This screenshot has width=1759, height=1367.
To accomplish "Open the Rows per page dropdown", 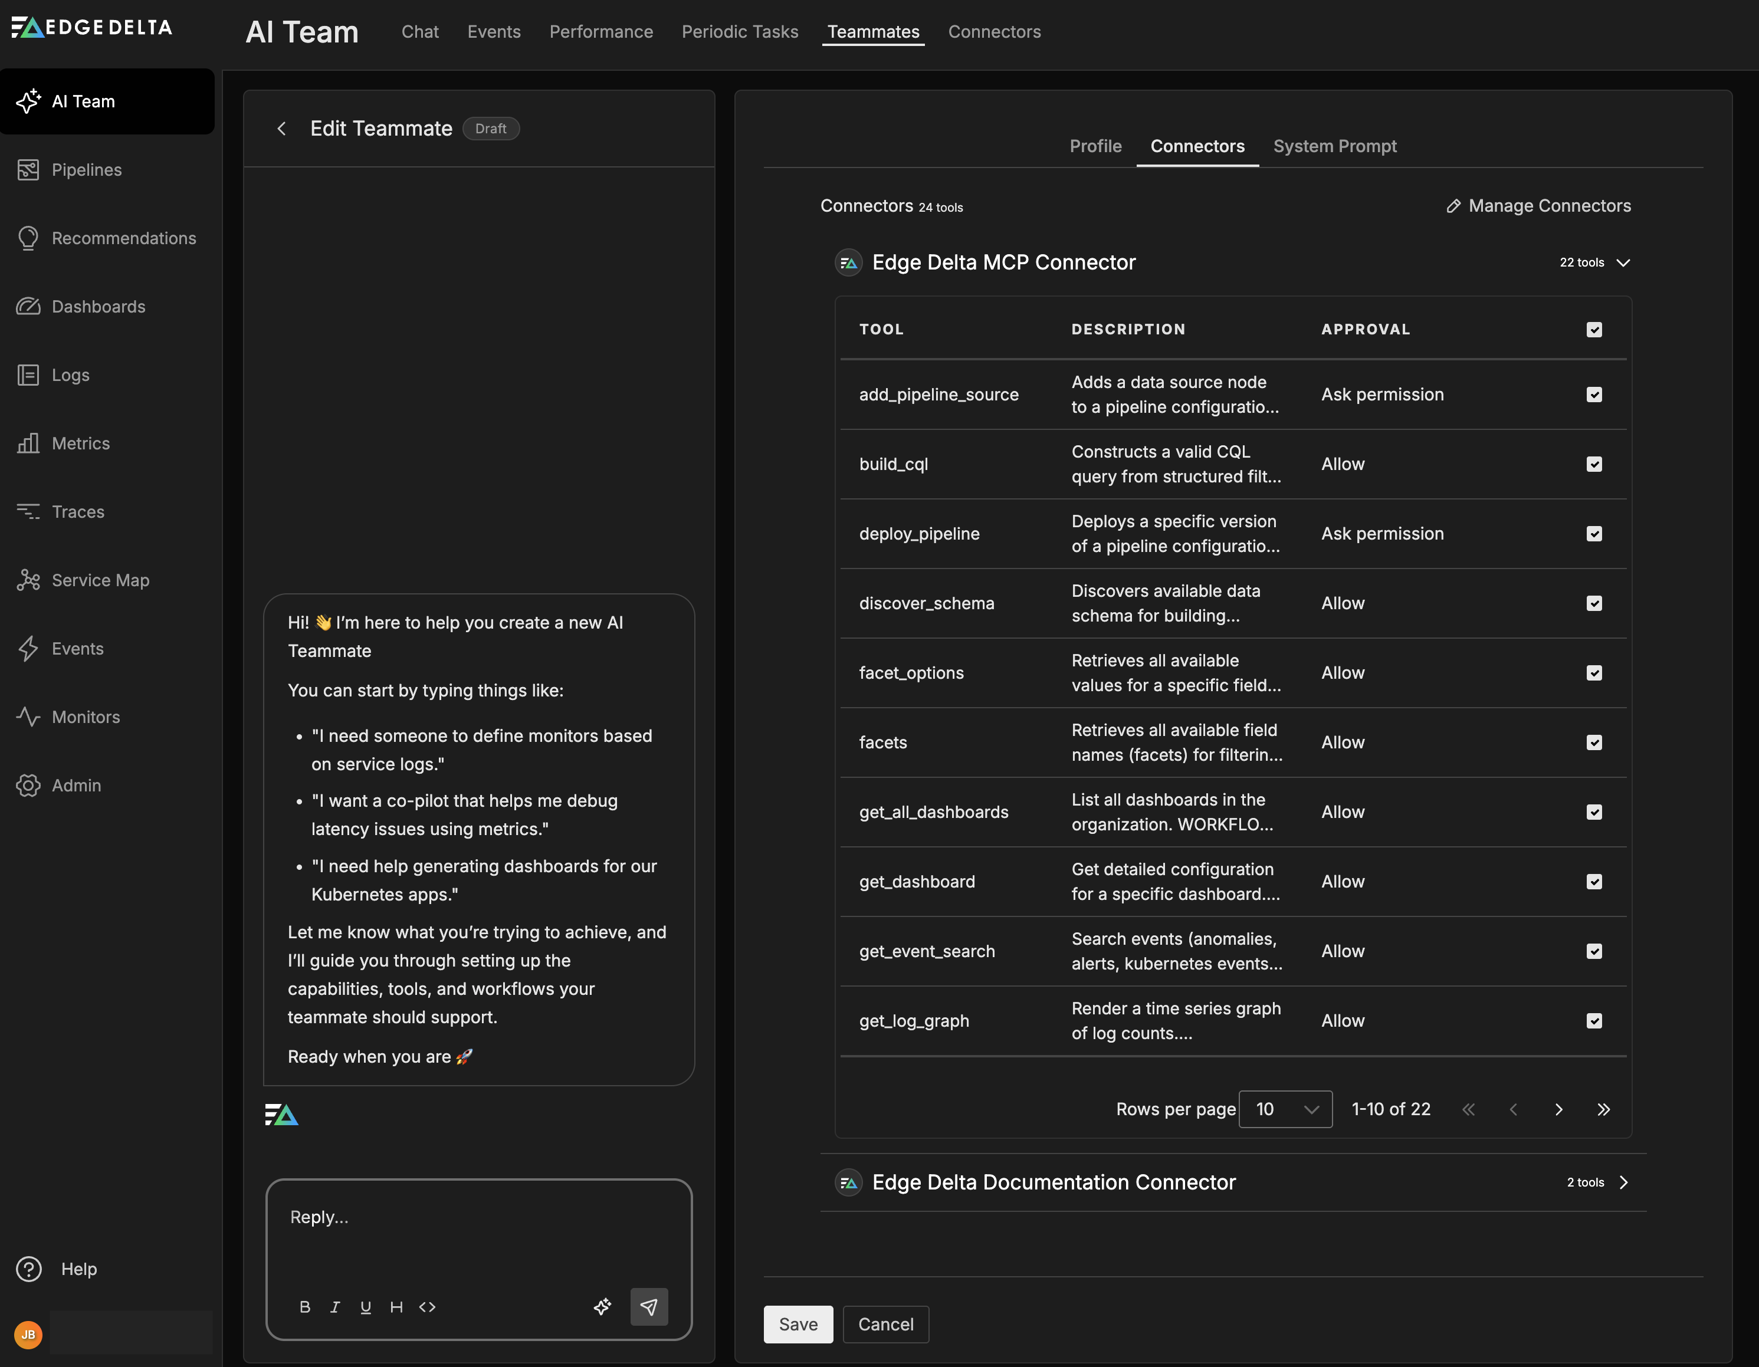I will coord(1285,1109).
